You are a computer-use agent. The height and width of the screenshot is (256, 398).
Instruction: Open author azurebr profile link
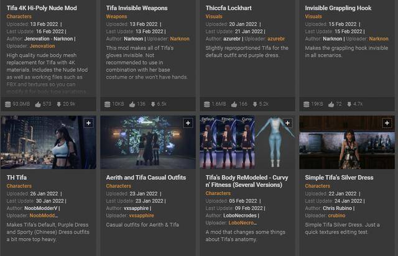232,39
